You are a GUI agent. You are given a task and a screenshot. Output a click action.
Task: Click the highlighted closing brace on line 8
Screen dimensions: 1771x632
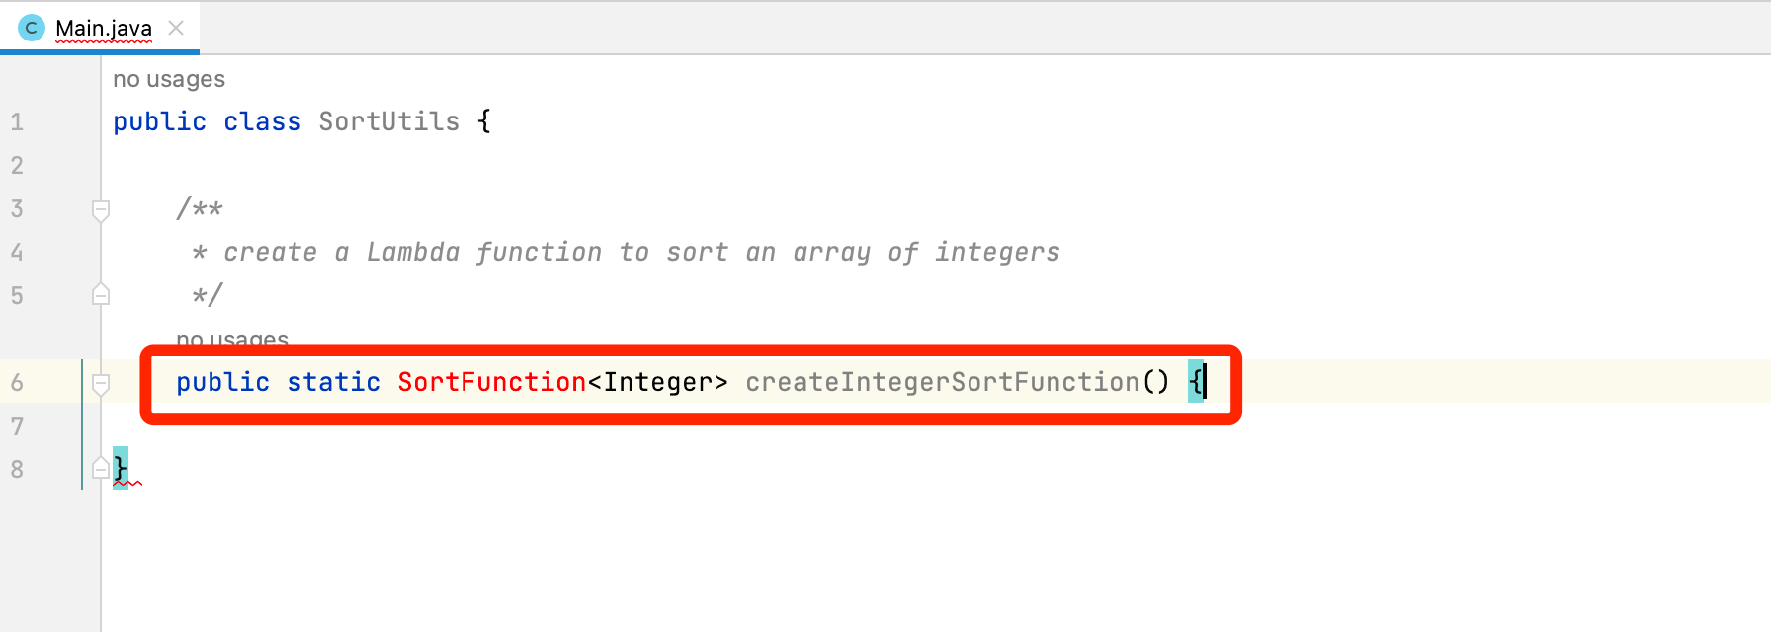pos(120,467)
